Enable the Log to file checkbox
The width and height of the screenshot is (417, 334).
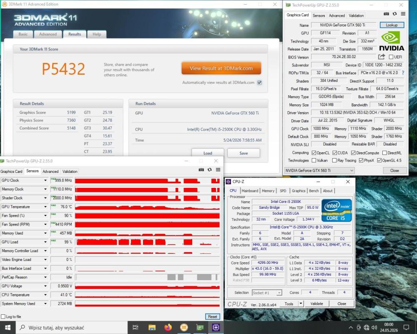coord(3,317)
